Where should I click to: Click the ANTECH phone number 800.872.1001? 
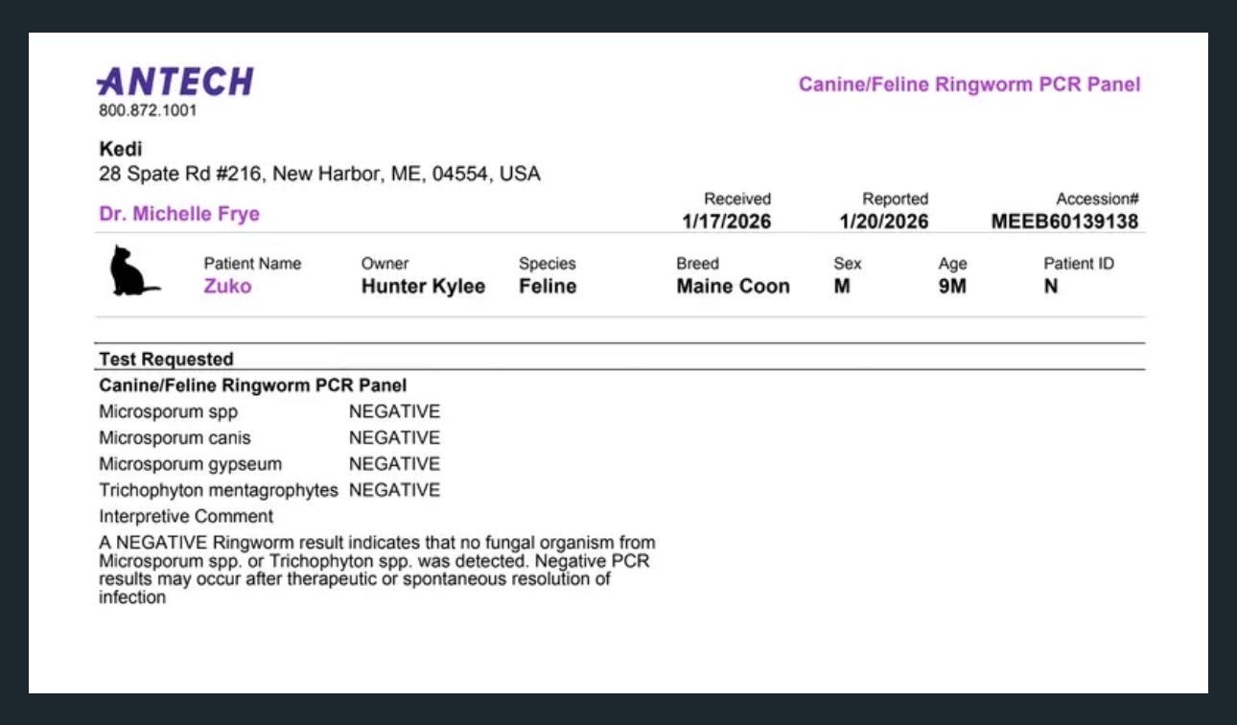coord(148,110)
